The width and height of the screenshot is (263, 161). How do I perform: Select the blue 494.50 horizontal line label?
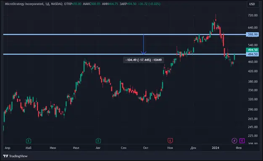coord(252,54)
